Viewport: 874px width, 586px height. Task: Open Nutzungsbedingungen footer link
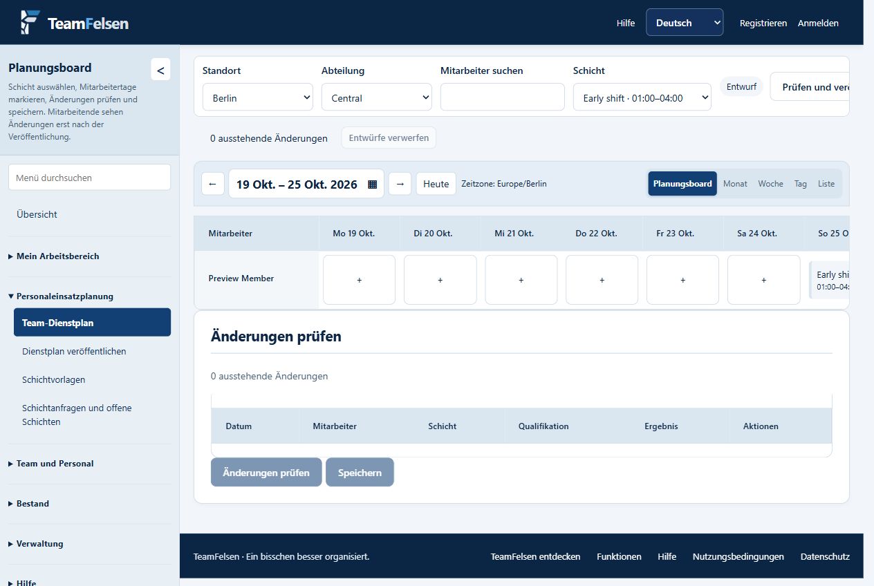tap(738, 556)
